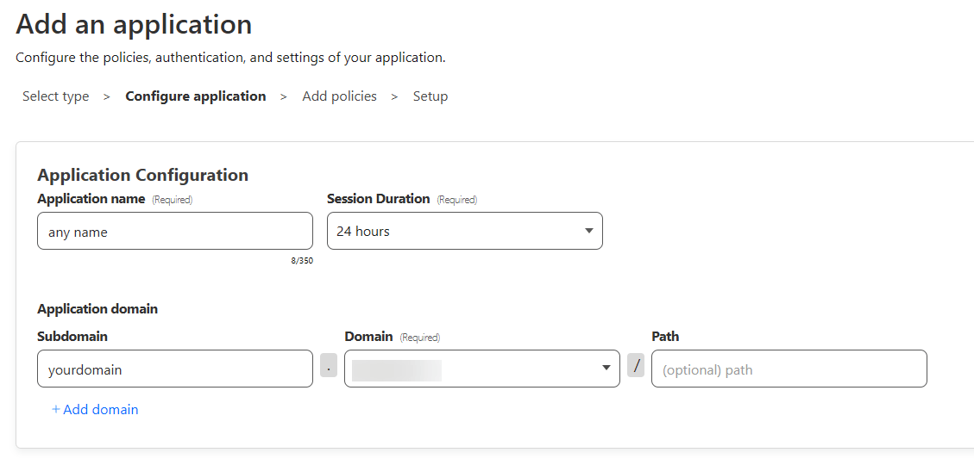Go to the Setup step

click(430, 96)
